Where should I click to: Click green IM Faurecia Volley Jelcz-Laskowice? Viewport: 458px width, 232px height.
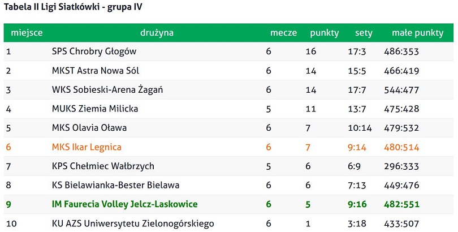[x=125, y=204]
